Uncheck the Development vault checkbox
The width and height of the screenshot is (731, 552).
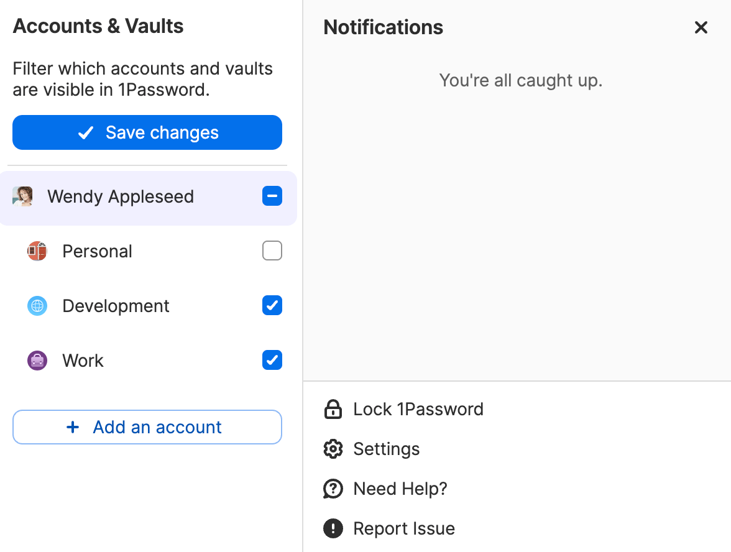(272, 306)
